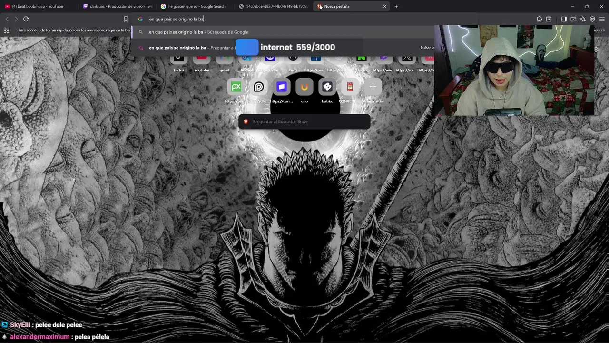Screen dimensions: 609x343
Task: Open the gmail shortcut tile
Action: click(225, 63)
